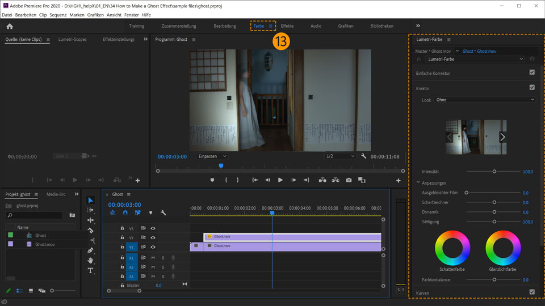Viewport: 545px width, 306px height.
Task: Click the Selection arrow tool
Action: coord(90,200)
